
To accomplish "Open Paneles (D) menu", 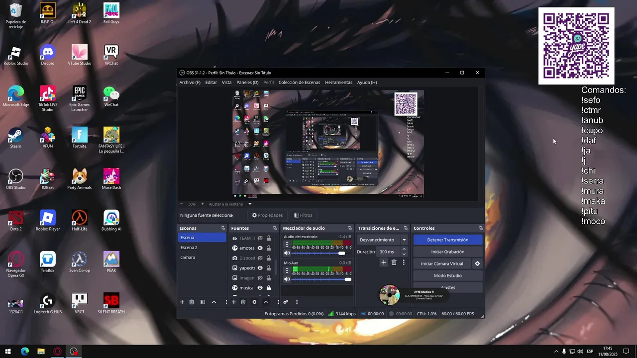I will (x=247, y=83).
